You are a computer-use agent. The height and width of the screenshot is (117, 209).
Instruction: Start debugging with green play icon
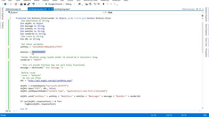[46, 4]
